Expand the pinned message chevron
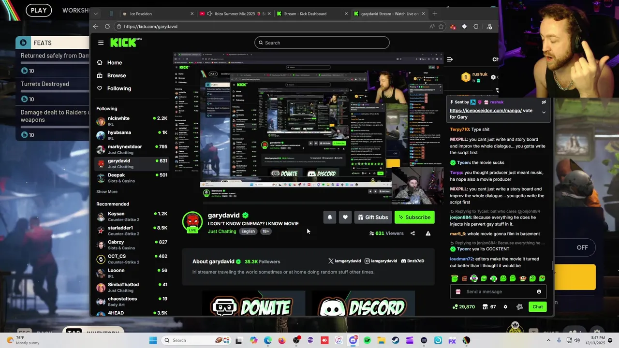Screen dimensions: 619x348 (x=544, y=113)
